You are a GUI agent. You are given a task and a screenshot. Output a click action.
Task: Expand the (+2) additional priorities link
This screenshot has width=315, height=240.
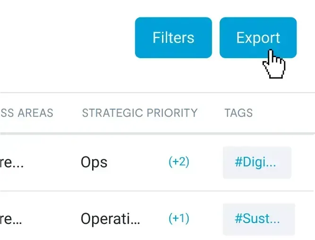179,162
